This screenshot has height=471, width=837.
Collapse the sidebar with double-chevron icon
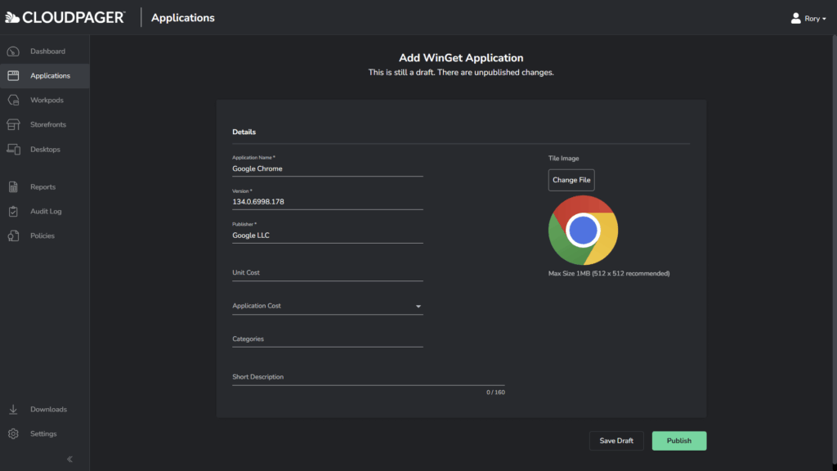[70, 460]
